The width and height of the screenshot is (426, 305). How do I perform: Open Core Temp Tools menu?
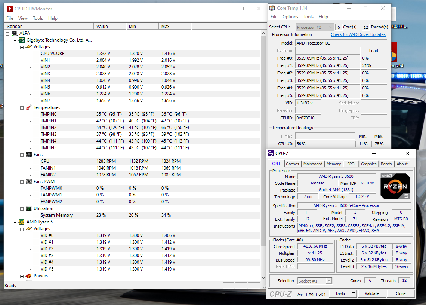(308, 17)
